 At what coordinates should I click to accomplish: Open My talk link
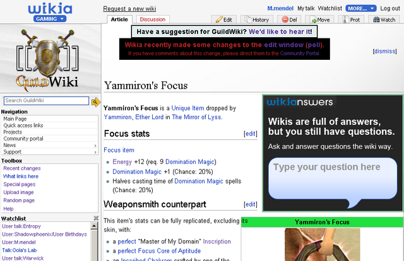306,8
